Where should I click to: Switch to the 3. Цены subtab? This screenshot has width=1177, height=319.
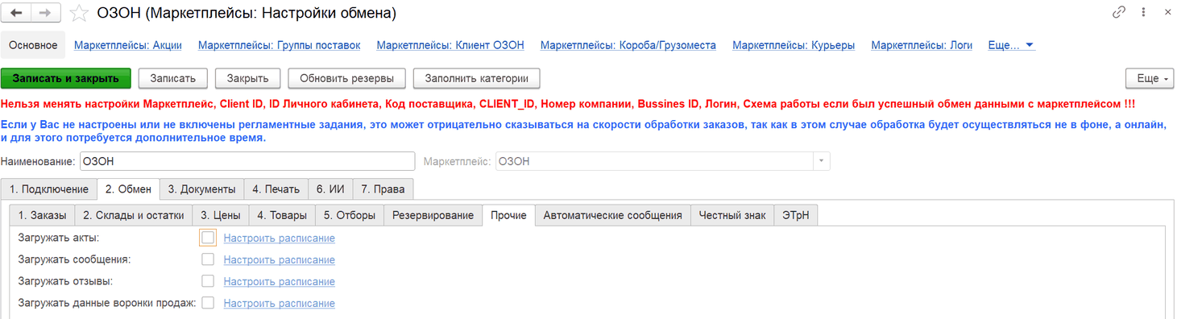tap(221, 215)
